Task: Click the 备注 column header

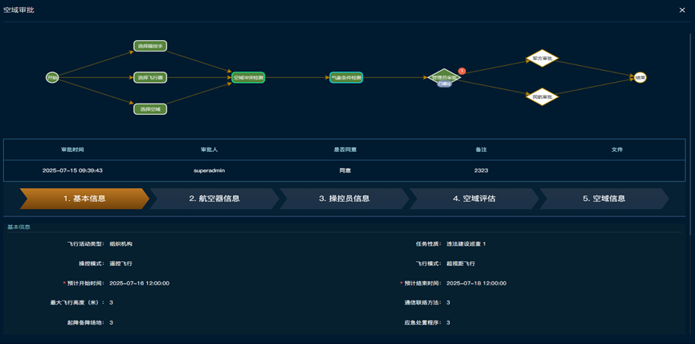Action: coord(481,149)
